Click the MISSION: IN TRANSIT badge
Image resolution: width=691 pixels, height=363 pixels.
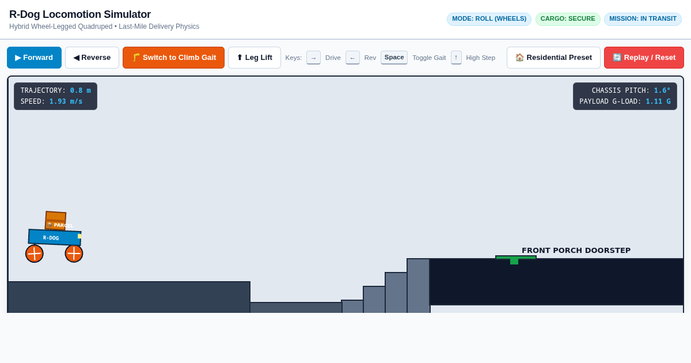point(643,19)
